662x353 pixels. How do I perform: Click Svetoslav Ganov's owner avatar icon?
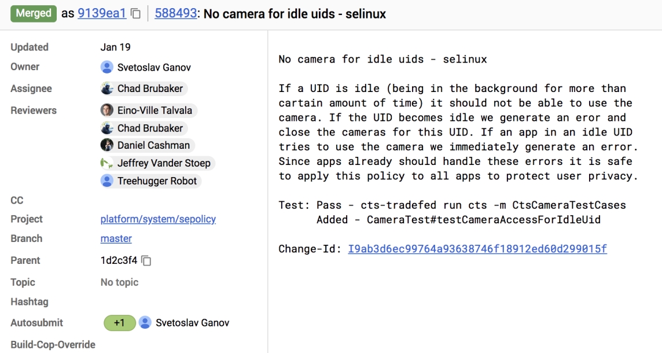point(107,67)
